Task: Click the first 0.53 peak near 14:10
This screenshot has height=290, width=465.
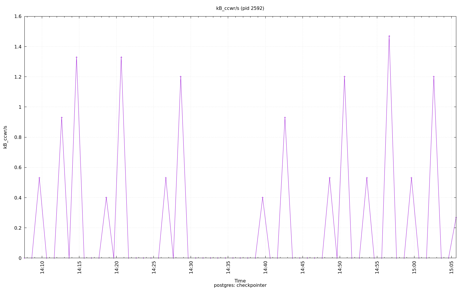Action: coord(39,178)
